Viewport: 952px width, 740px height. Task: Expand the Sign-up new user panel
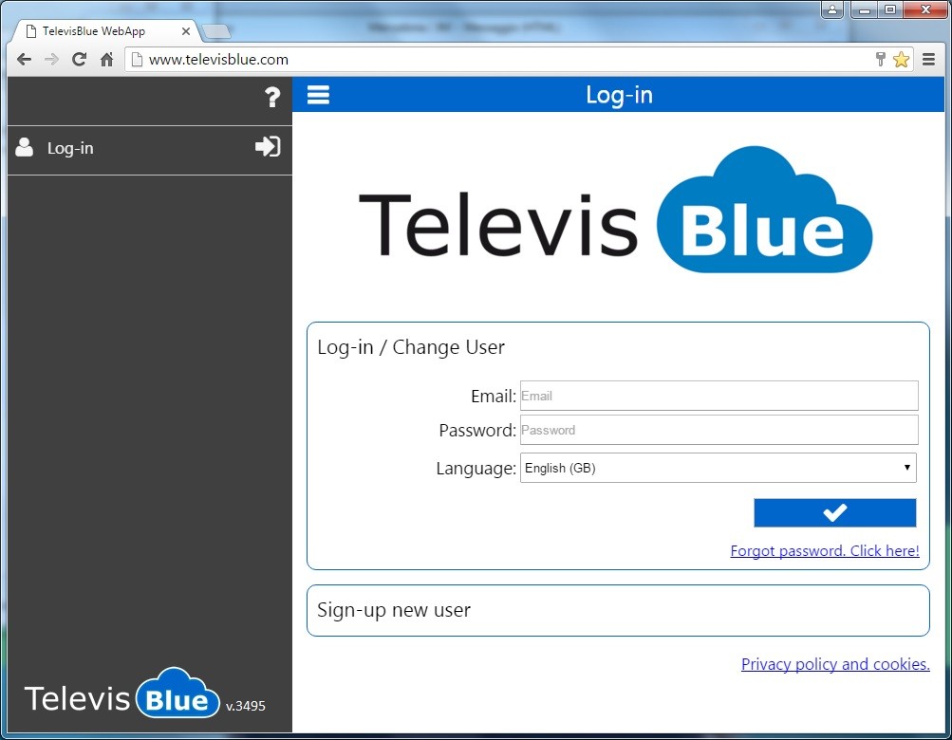[x=618, y=611]
